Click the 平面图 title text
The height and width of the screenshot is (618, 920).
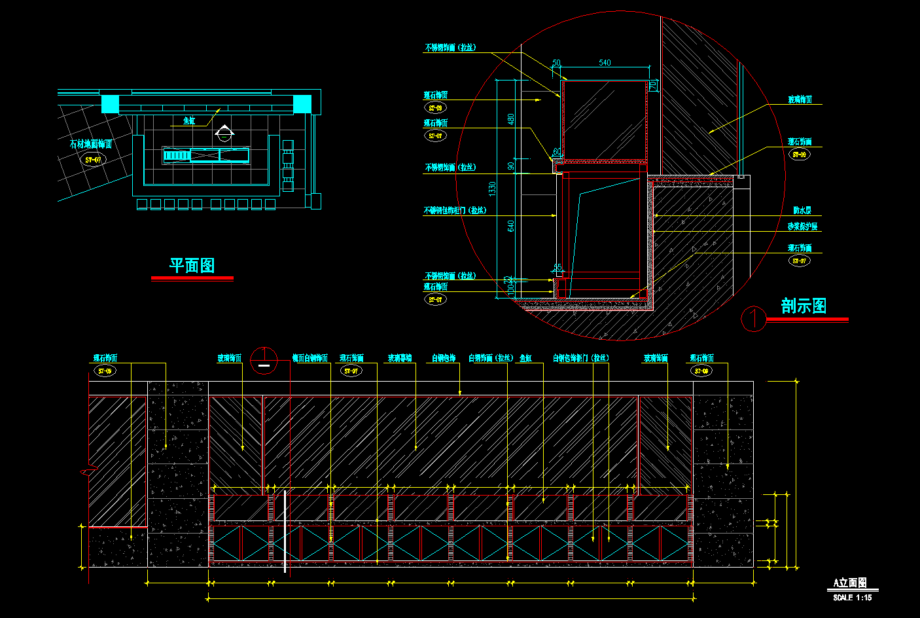click(192, 265)
